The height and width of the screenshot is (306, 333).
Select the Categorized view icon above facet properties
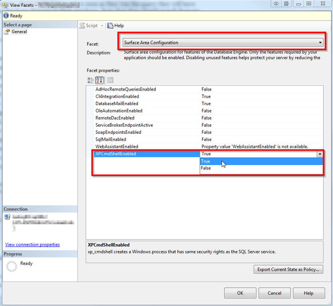click(x=91, y=80)
